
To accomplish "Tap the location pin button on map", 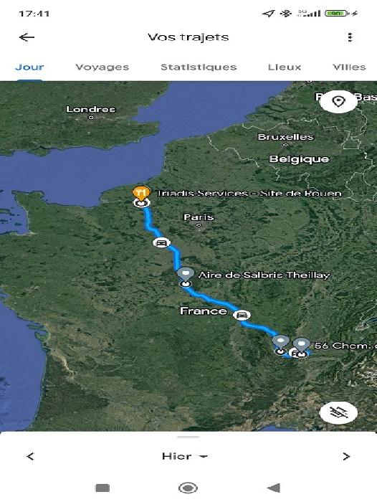I will [x=338, y=102].
